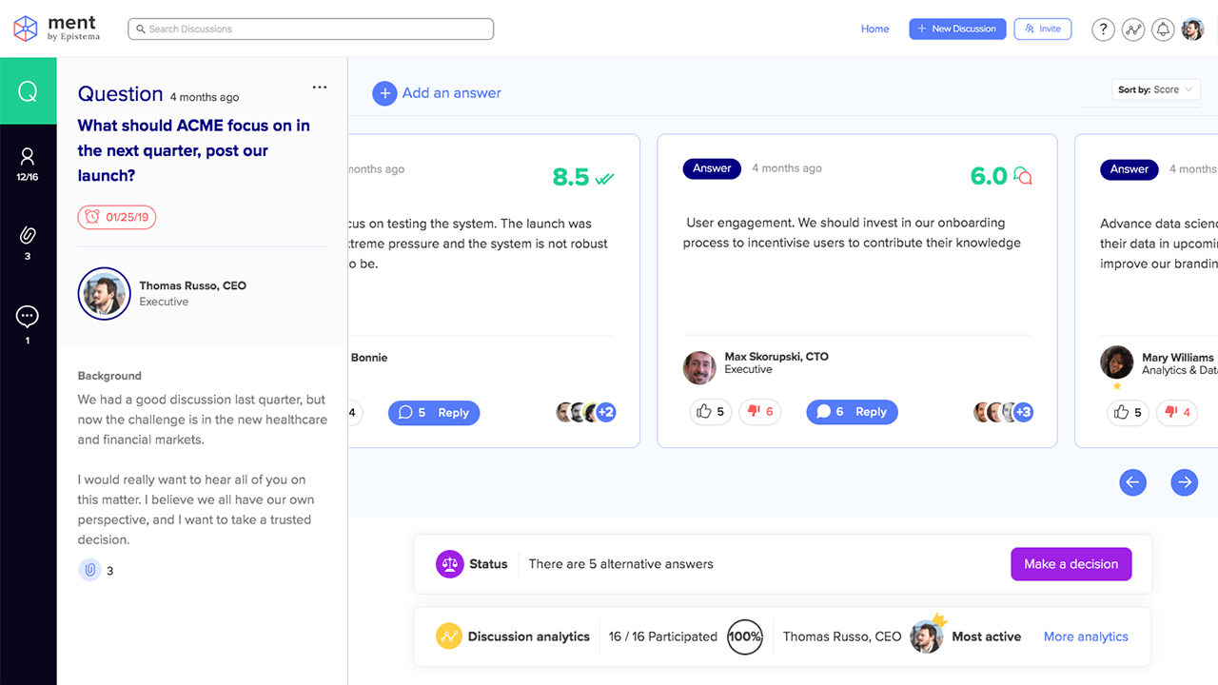Image resolution: width=1218 pixels, height=685 pixels.
Task: Click the question title about ACME focus
Action: coord(194,150)
